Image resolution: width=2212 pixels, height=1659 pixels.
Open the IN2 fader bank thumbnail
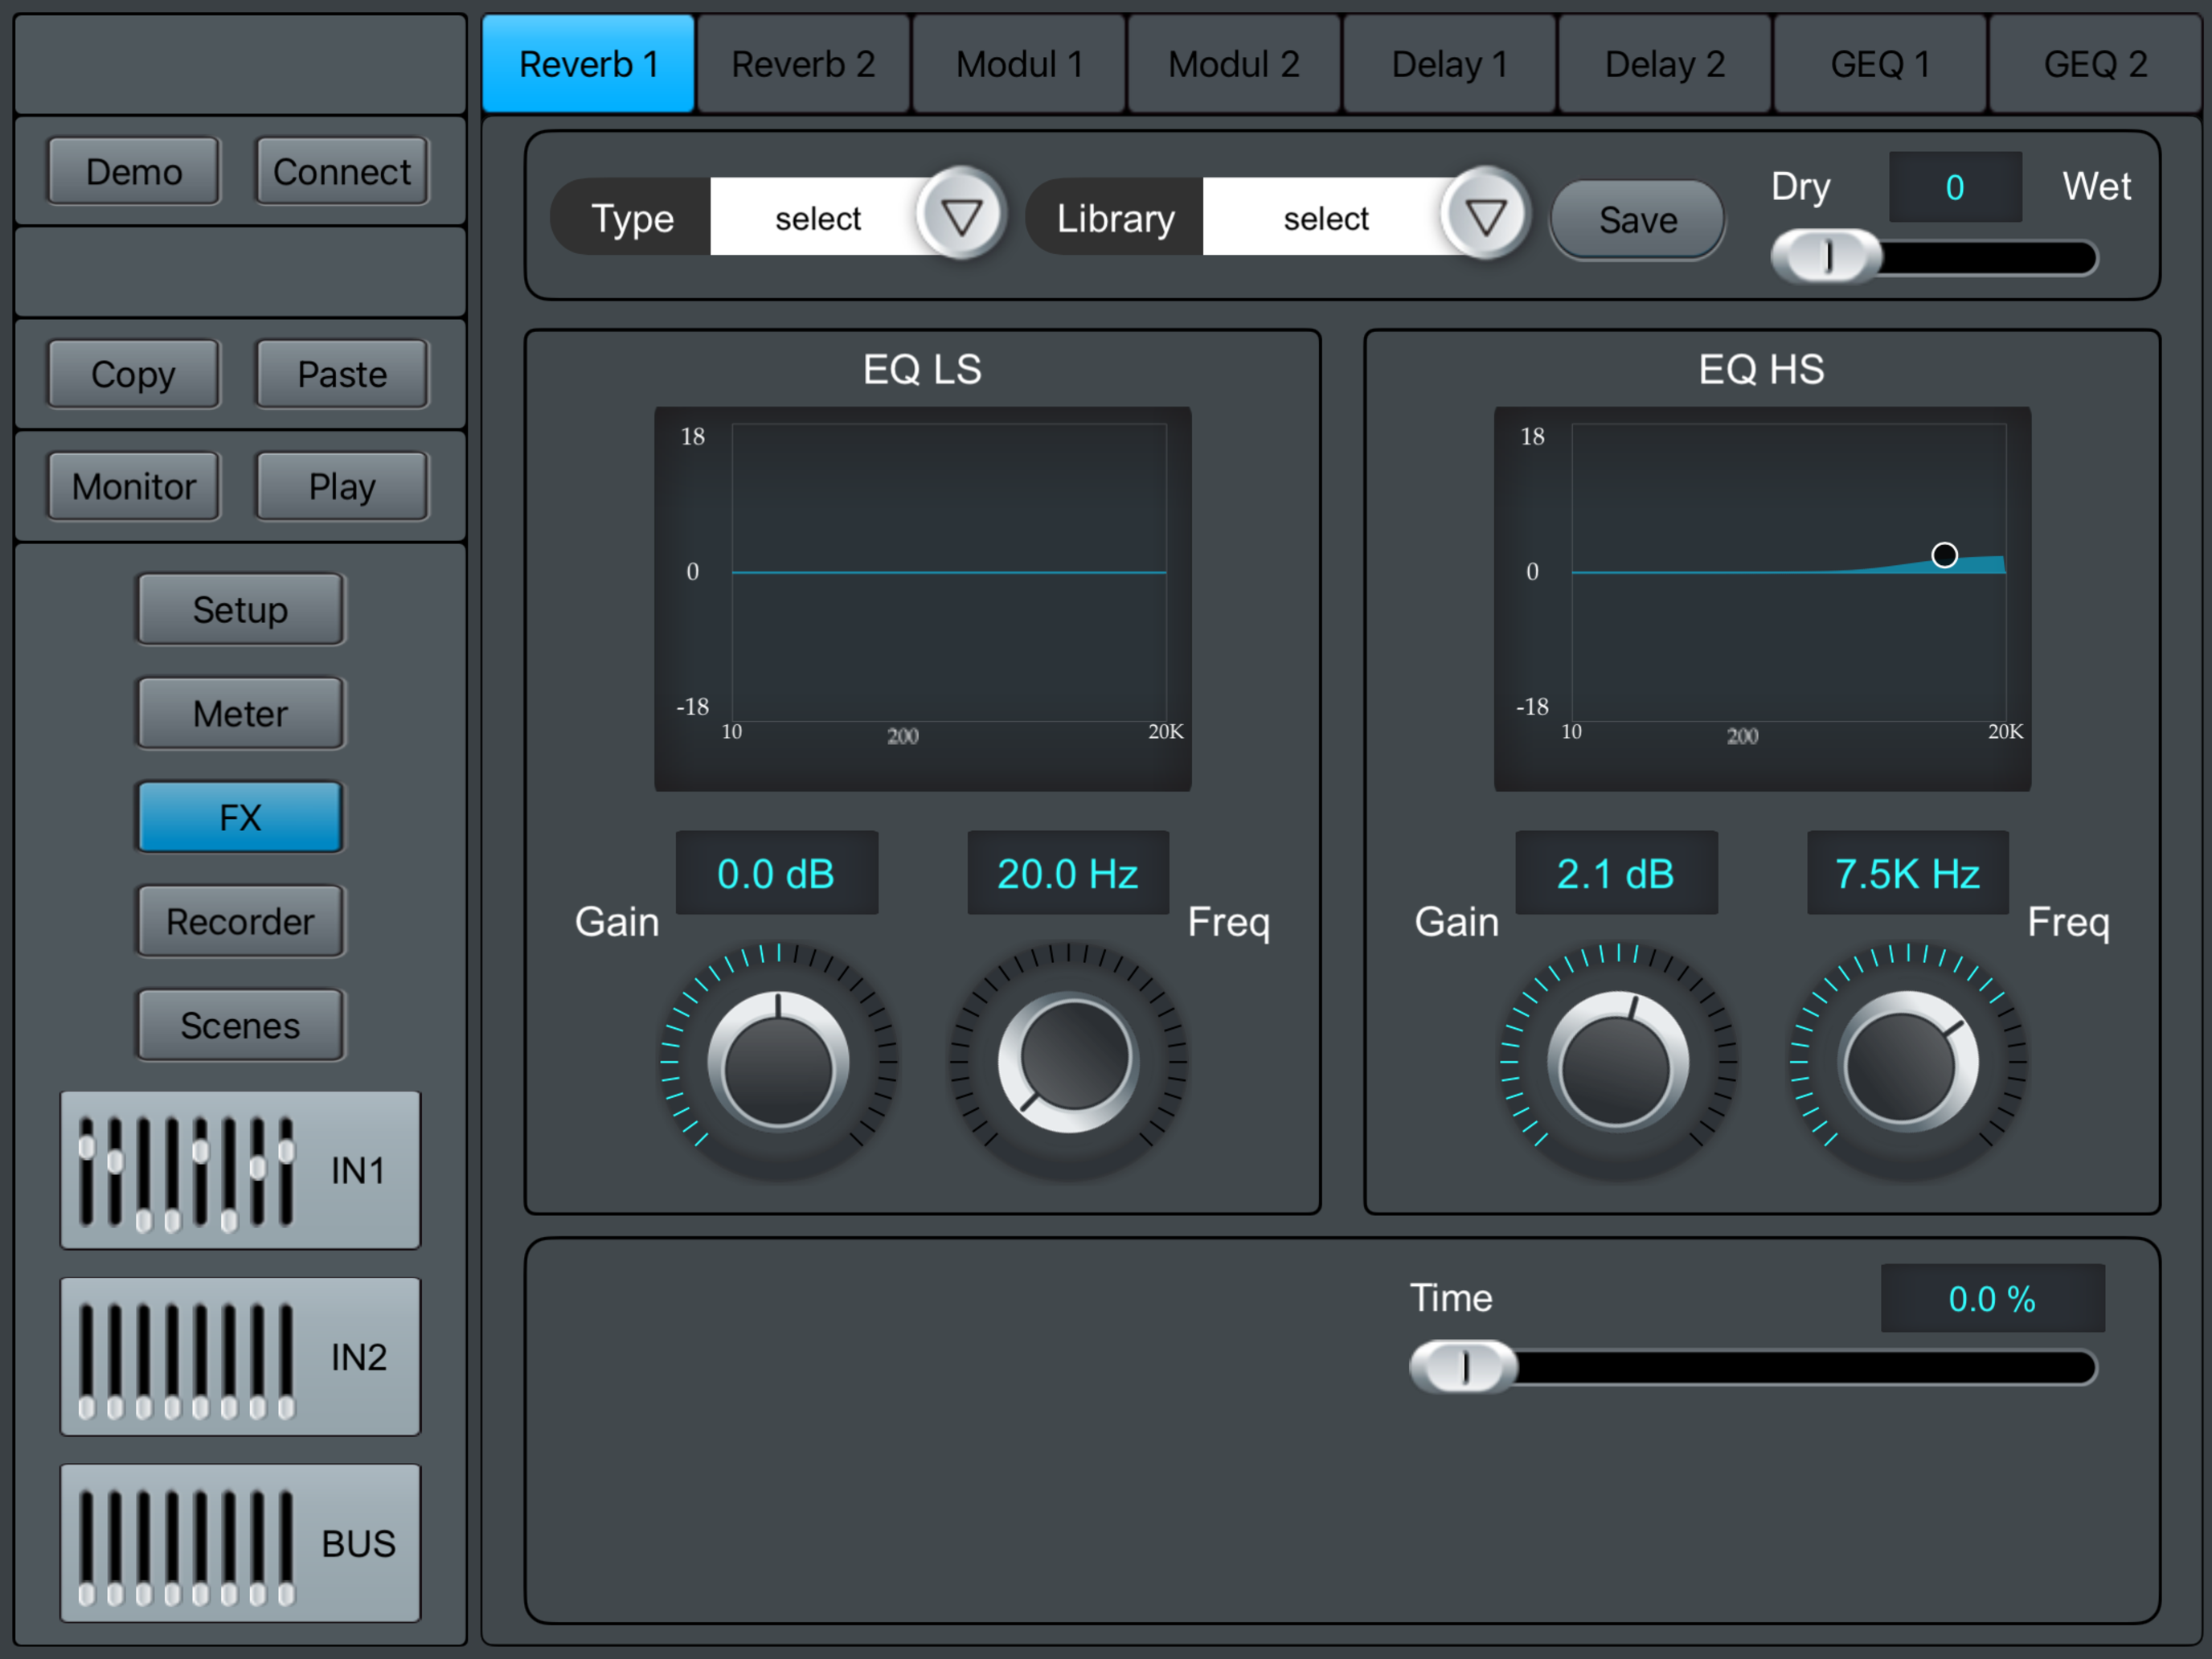pyautogui.click(x=240, y=1356)
